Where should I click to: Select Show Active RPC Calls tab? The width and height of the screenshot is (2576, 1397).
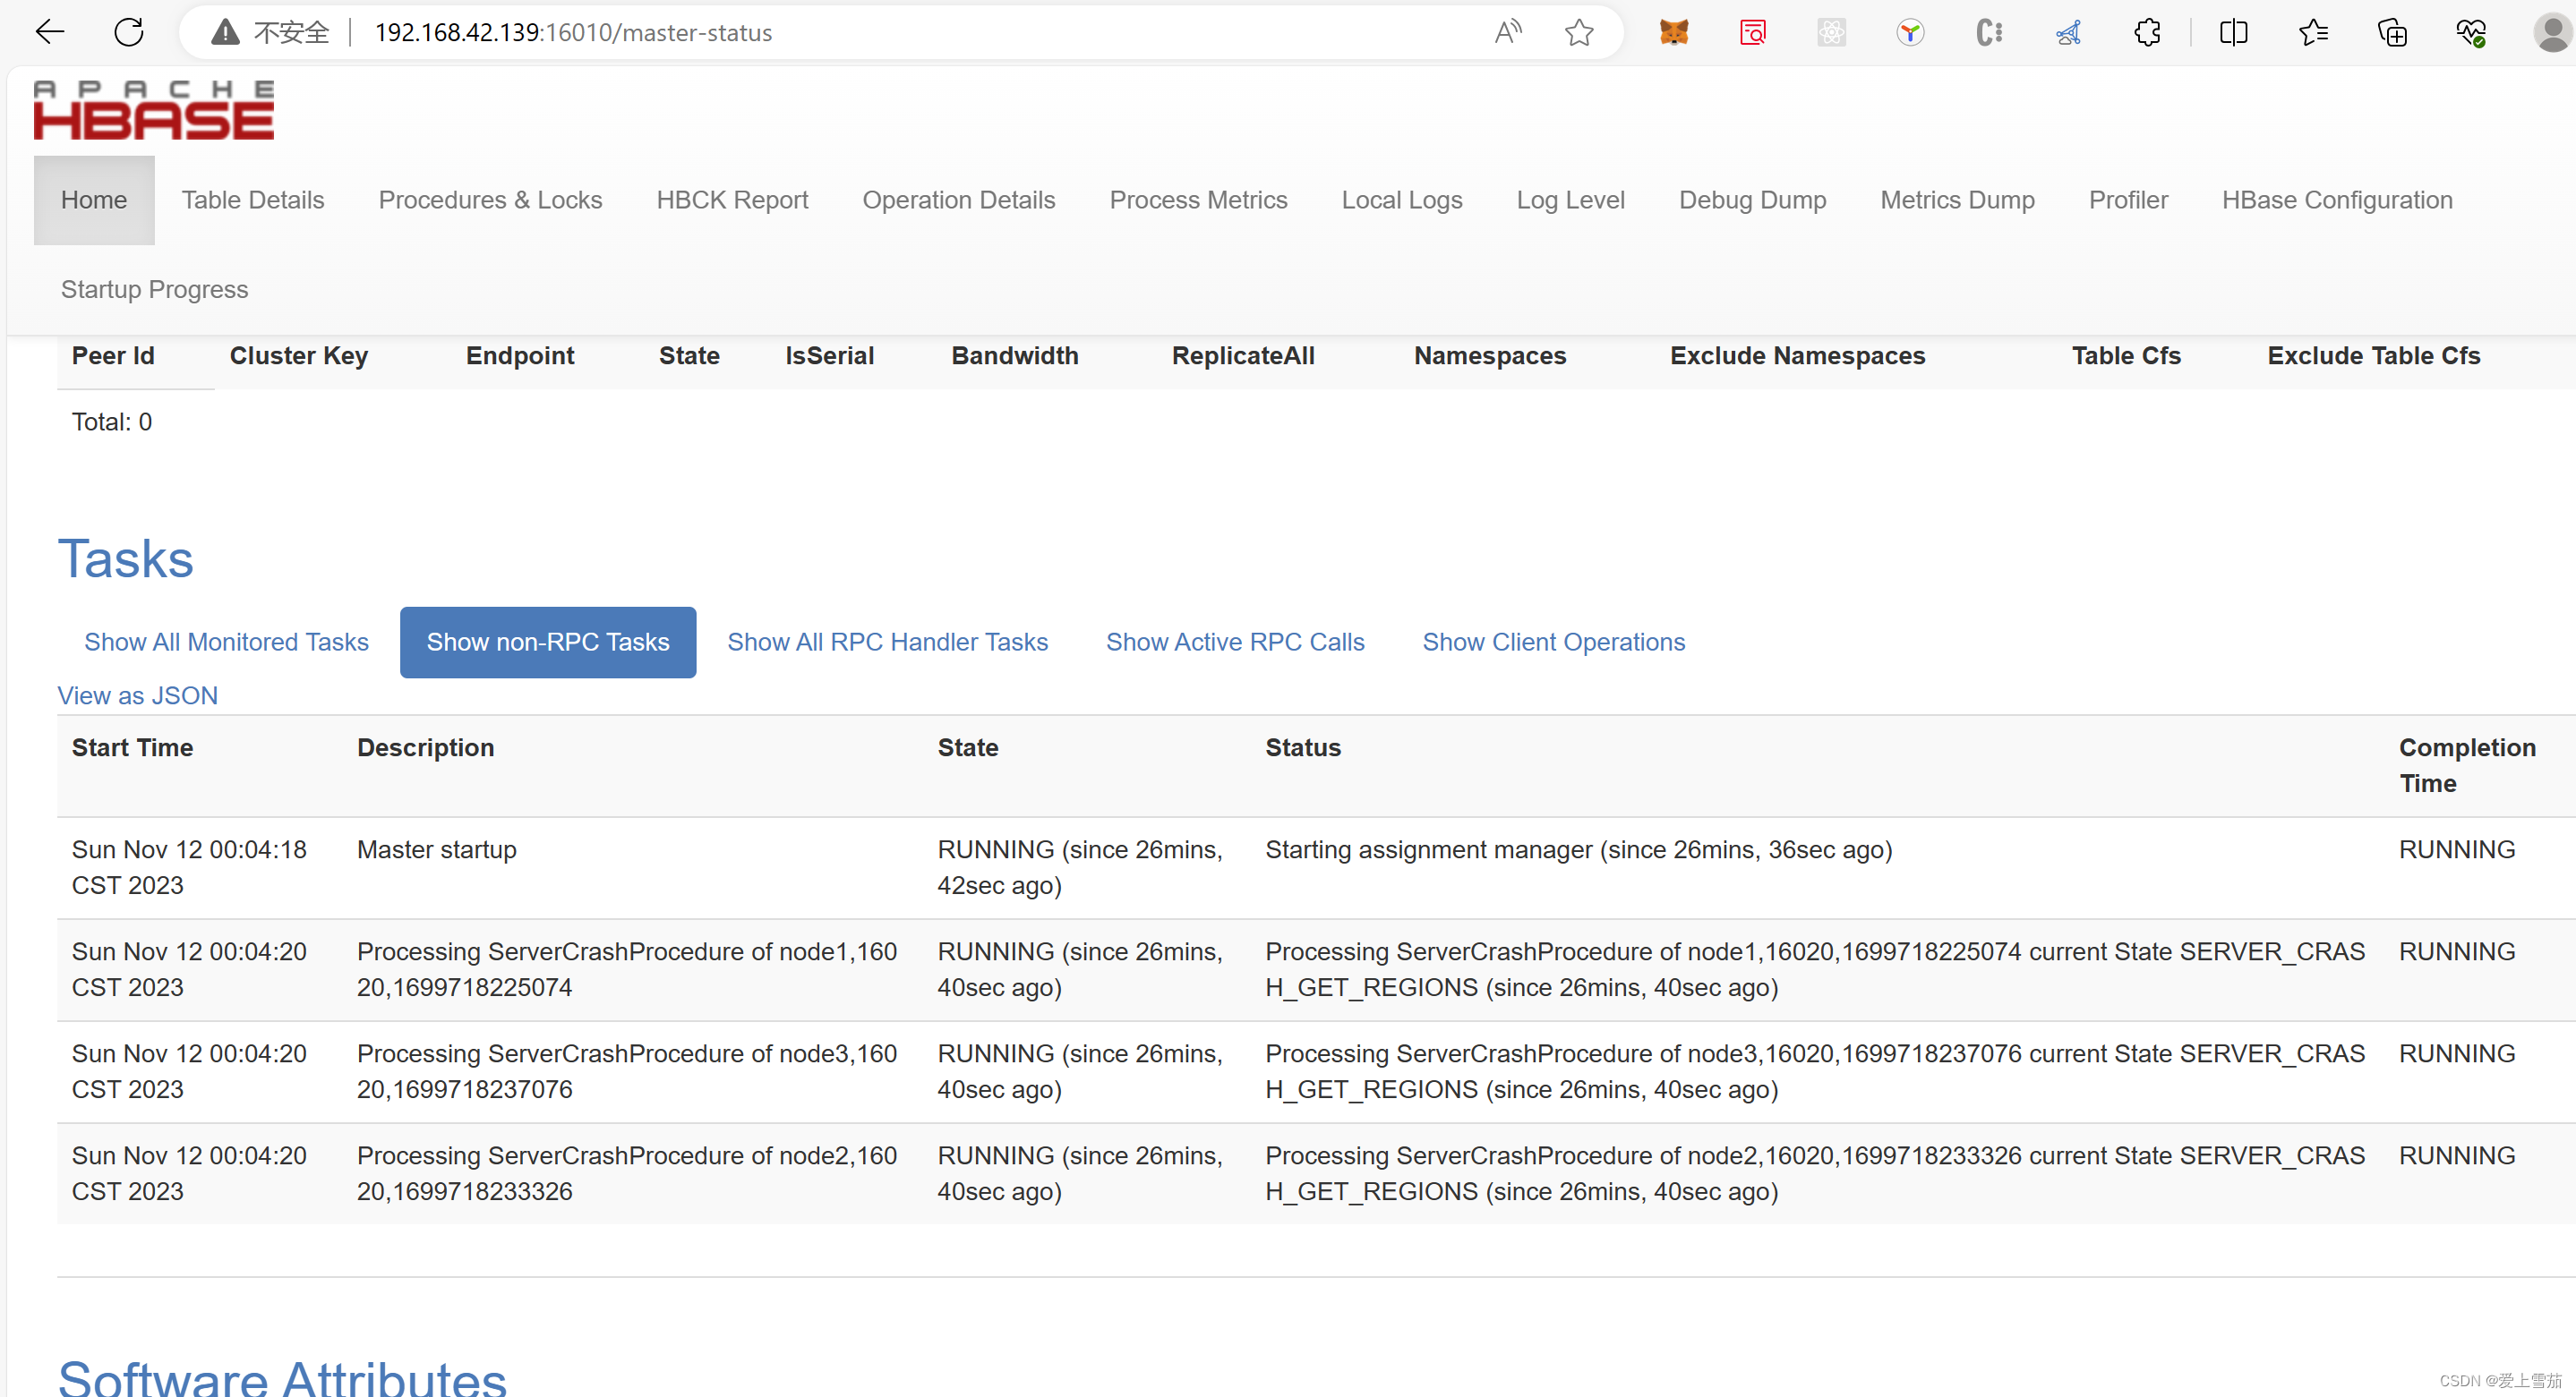(x=1235, y=642)
